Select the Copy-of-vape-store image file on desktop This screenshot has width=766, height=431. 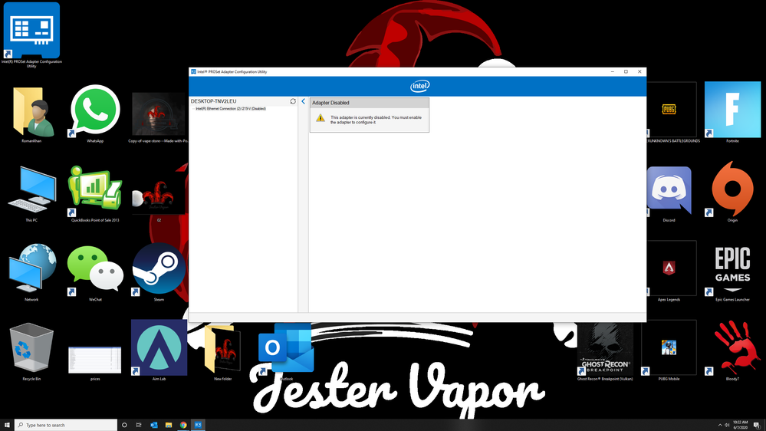[x=159, y=117]
